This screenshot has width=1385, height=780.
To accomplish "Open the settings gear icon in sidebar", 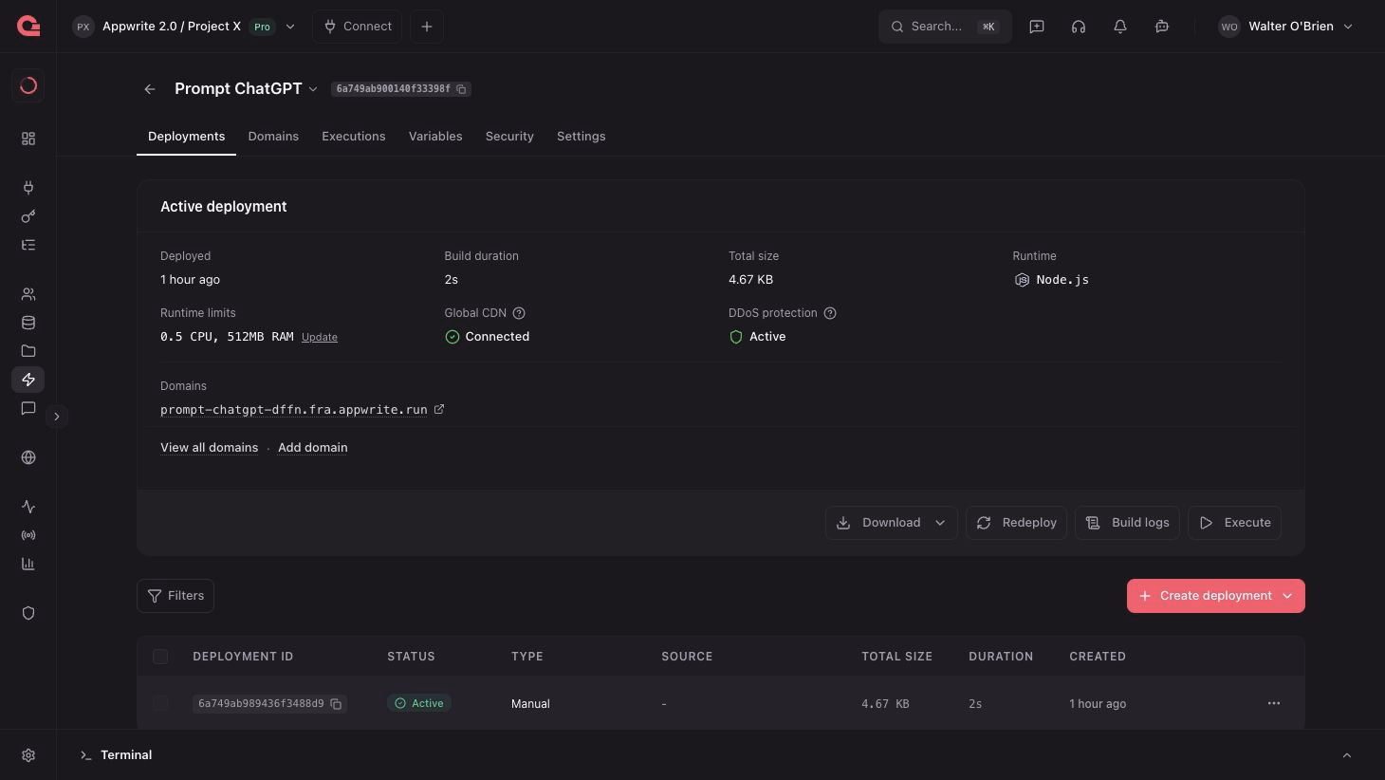I will pyautogui.click(x=28, y=755).
